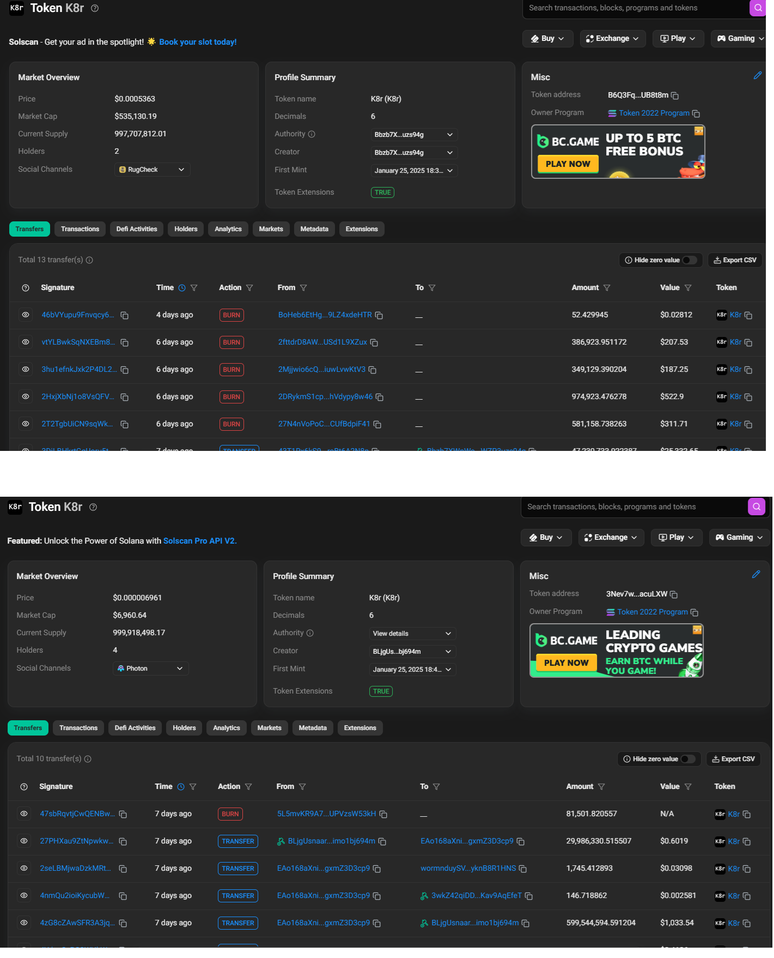
Task: Open RugCheck social channels dropdown
Action: point(152,170)
